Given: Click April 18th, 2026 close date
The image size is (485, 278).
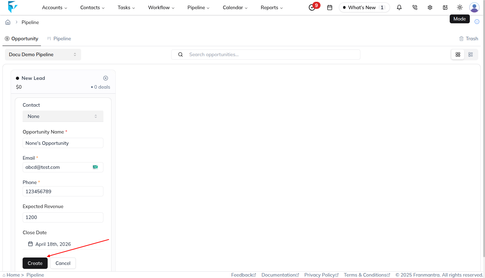Looking at the screenshot, I should click(63, 244).
